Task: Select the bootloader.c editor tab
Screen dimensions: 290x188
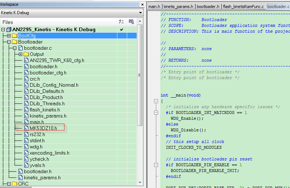Action: point(278,7)
